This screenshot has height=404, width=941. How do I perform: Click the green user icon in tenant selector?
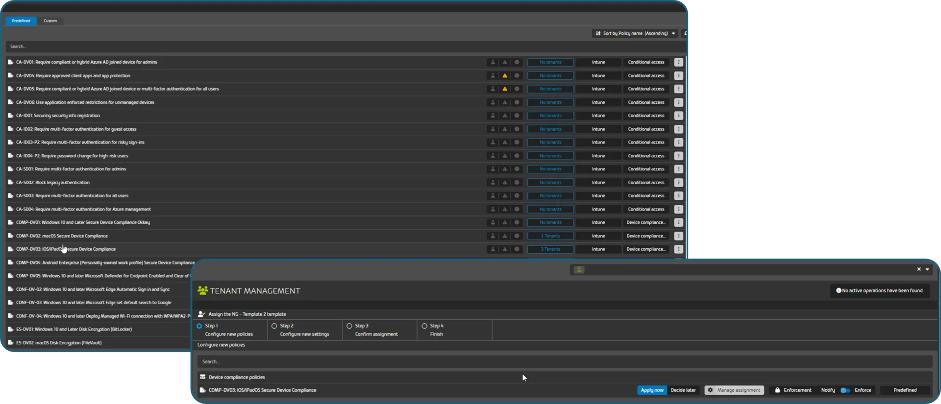coord(579,270)
